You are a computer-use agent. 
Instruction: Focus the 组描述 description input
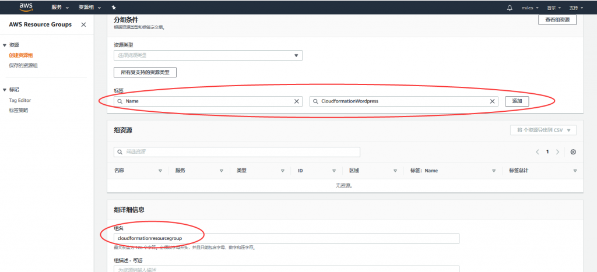[286, 269]
